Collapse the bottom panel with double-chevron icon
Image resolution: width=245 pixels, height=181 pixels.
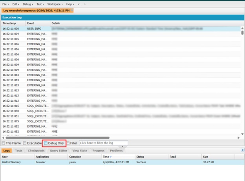241,150
